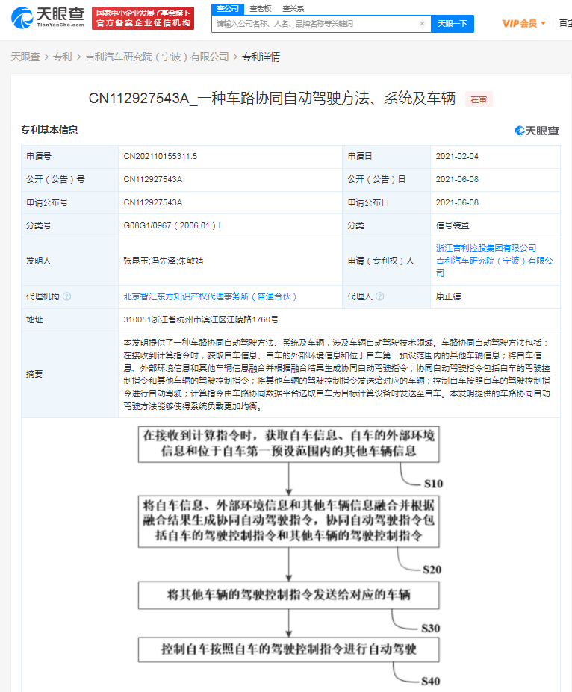Open the 专利 breadcrumb link

click(62, 57)
